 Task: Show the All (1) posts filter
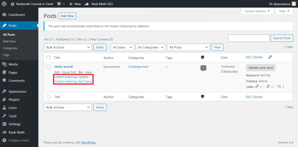point(48,39)
